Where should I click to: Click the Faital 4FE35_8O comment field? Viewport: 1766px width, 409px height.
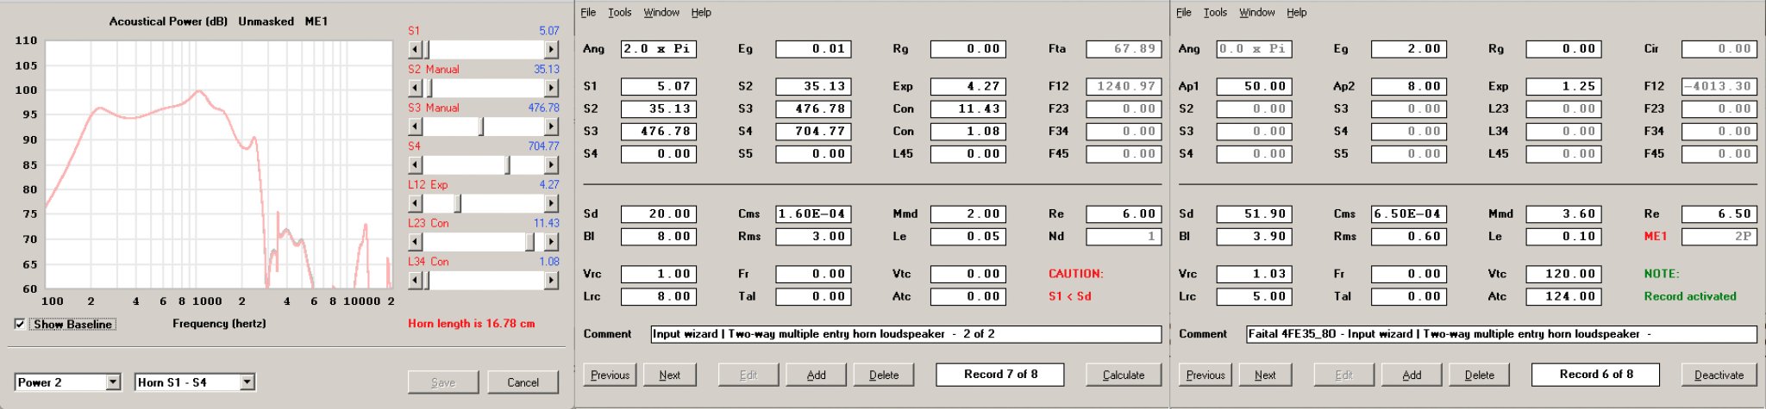[x=1502, y=334]
